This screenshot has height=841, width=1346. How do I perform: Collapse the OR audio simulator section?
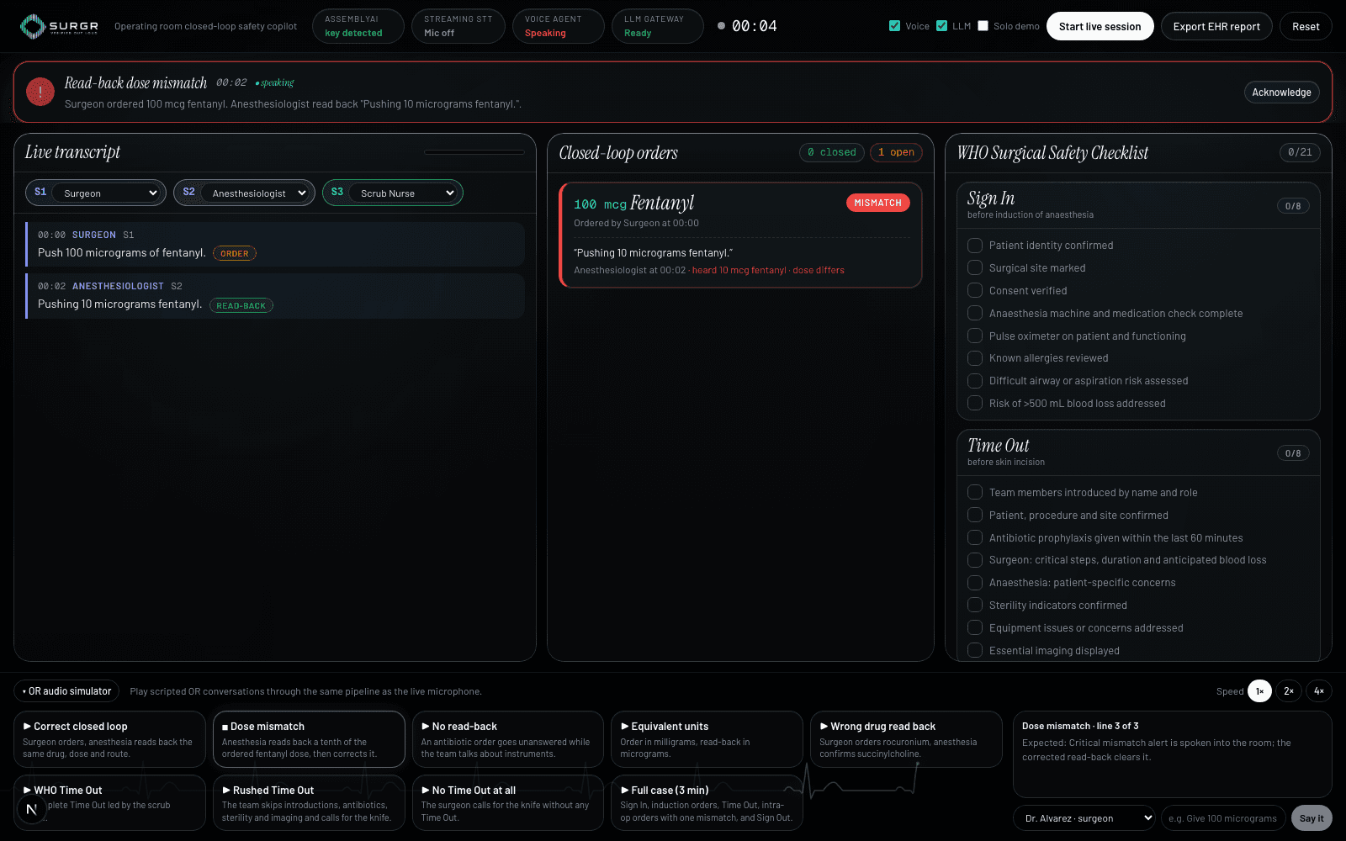click(x=66, y=691)
